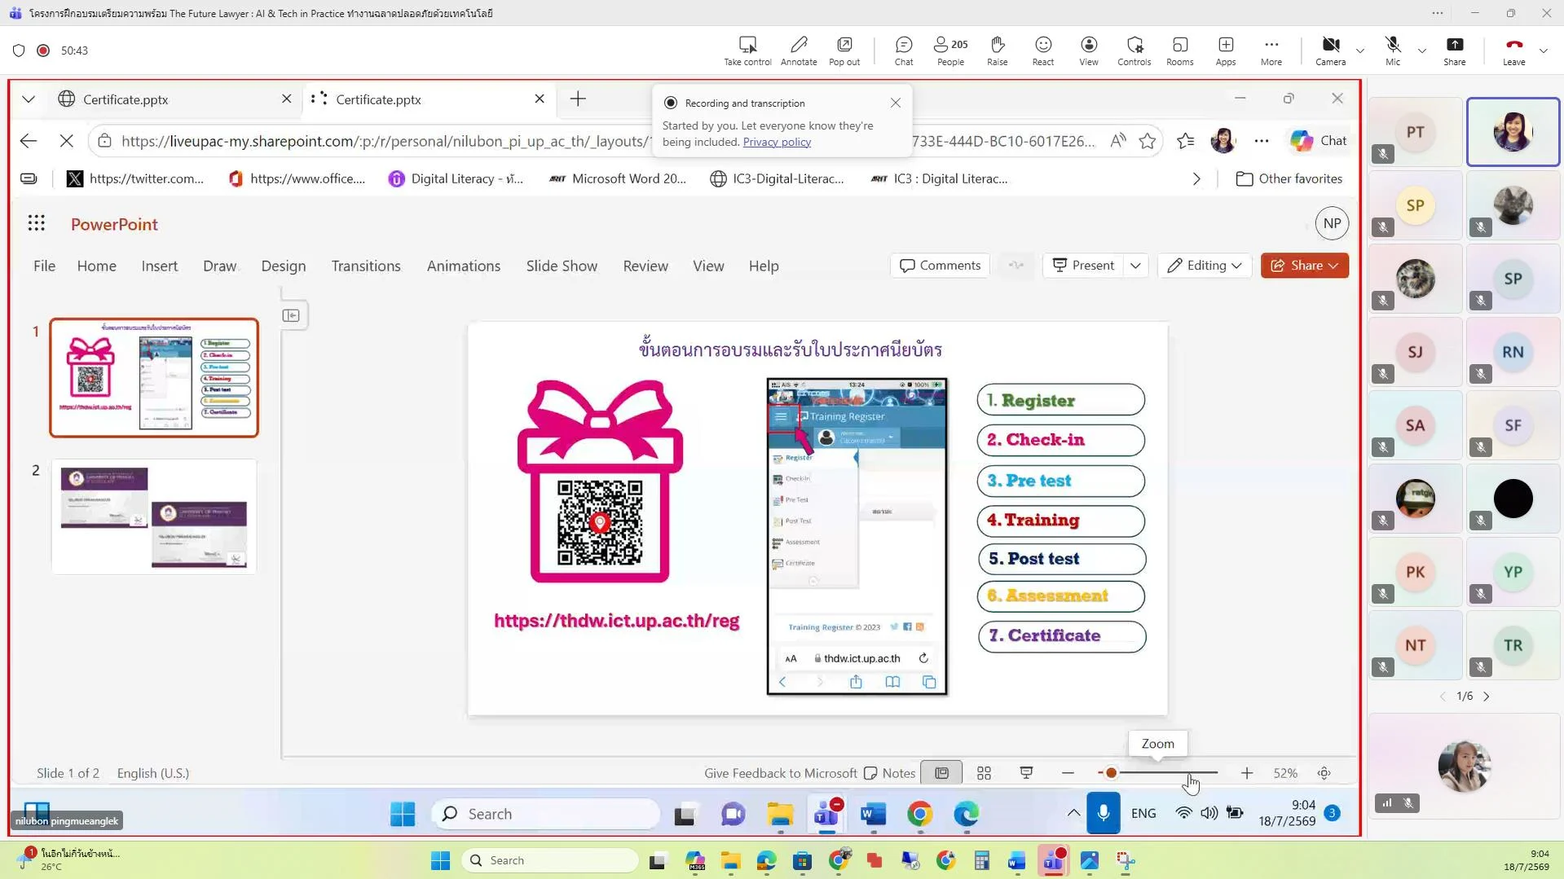
Task: Show the People list with 205 participants
Action: click(950, 51)
